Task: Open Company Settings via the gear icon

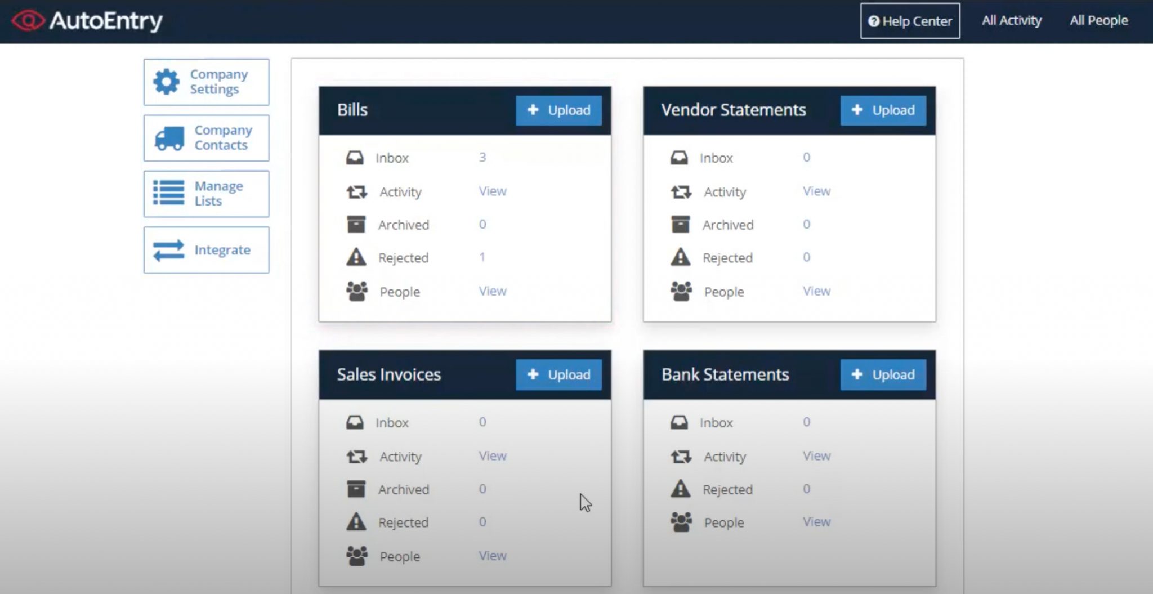Action: (x=166, y=81)
